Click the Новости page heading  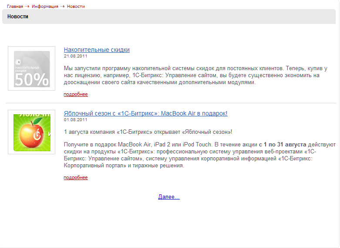(18, 17)
